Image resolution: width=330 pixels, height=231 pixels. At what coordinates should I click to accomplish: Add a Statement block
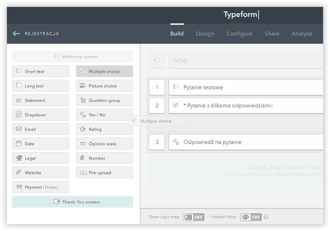coord(41,100)
